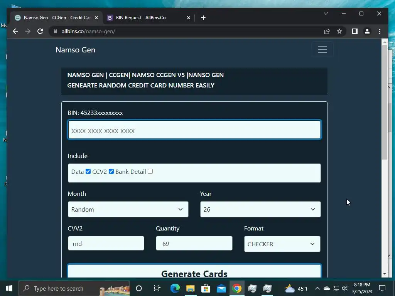Image resolution: width=395 pixels, height=296 pixels.
Task: Open the Format CHECKER dropdown
Action: (282, 244)
